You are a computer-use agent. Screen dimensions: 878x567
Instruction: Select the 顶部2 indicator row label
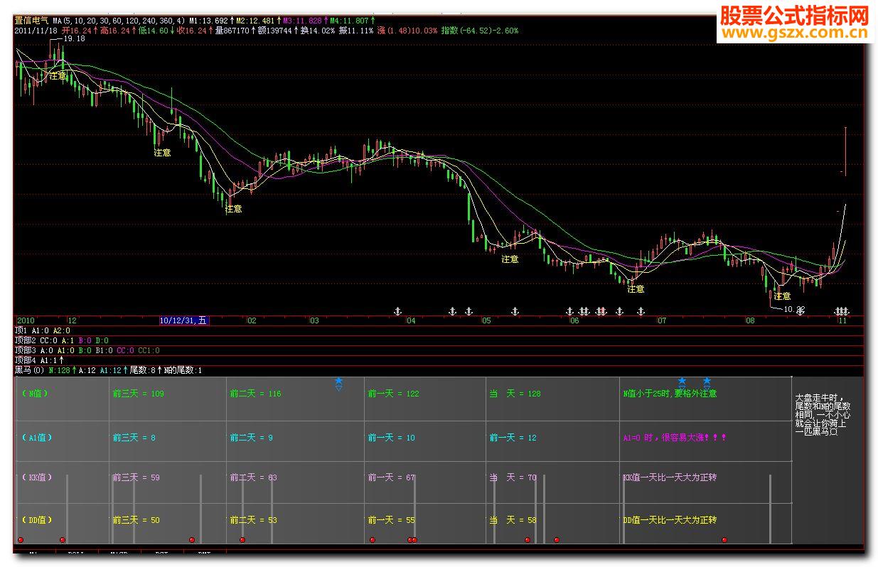(25, 340)
